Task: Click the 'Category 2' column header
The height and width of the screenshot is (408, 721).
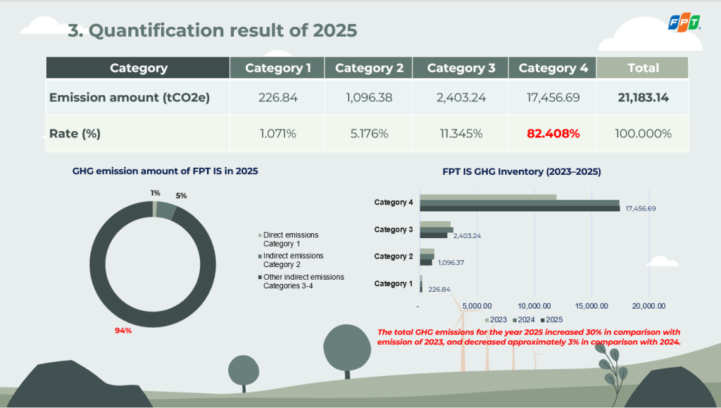Action: [x=369, y=68]
